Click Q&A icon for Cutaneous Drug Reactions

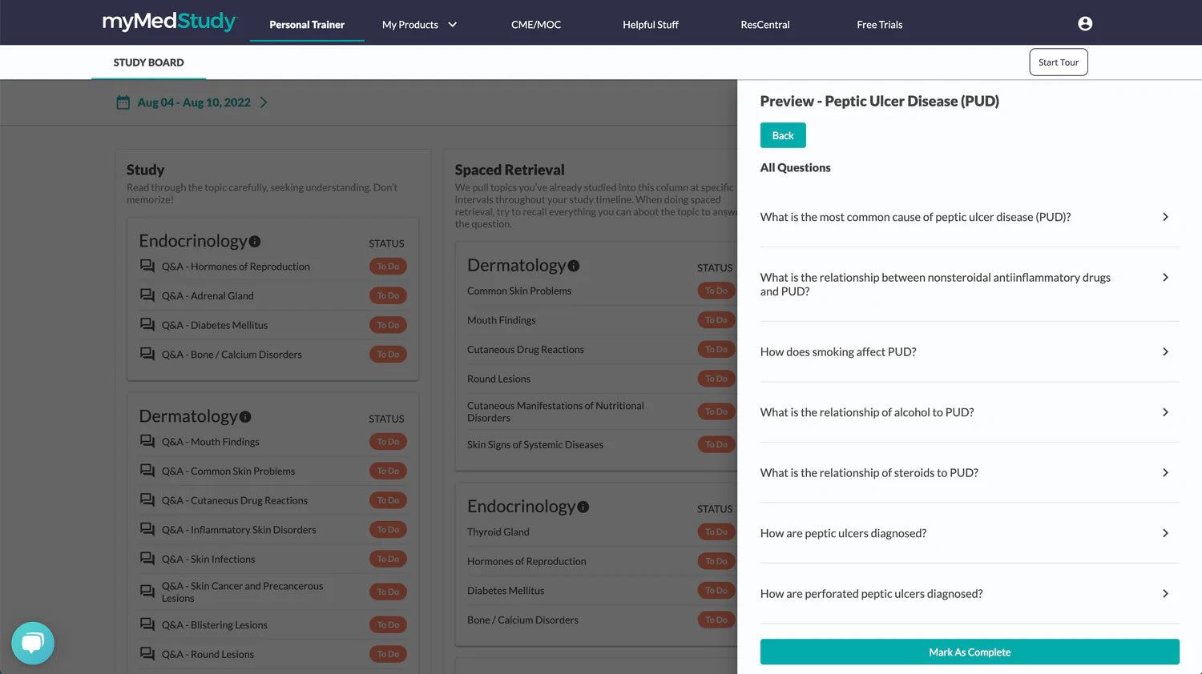pyautogui.click(x=147, y=499)
